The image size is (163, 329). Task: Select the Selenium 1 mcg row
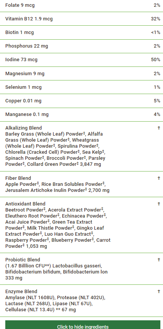click(x=81, y=87)
